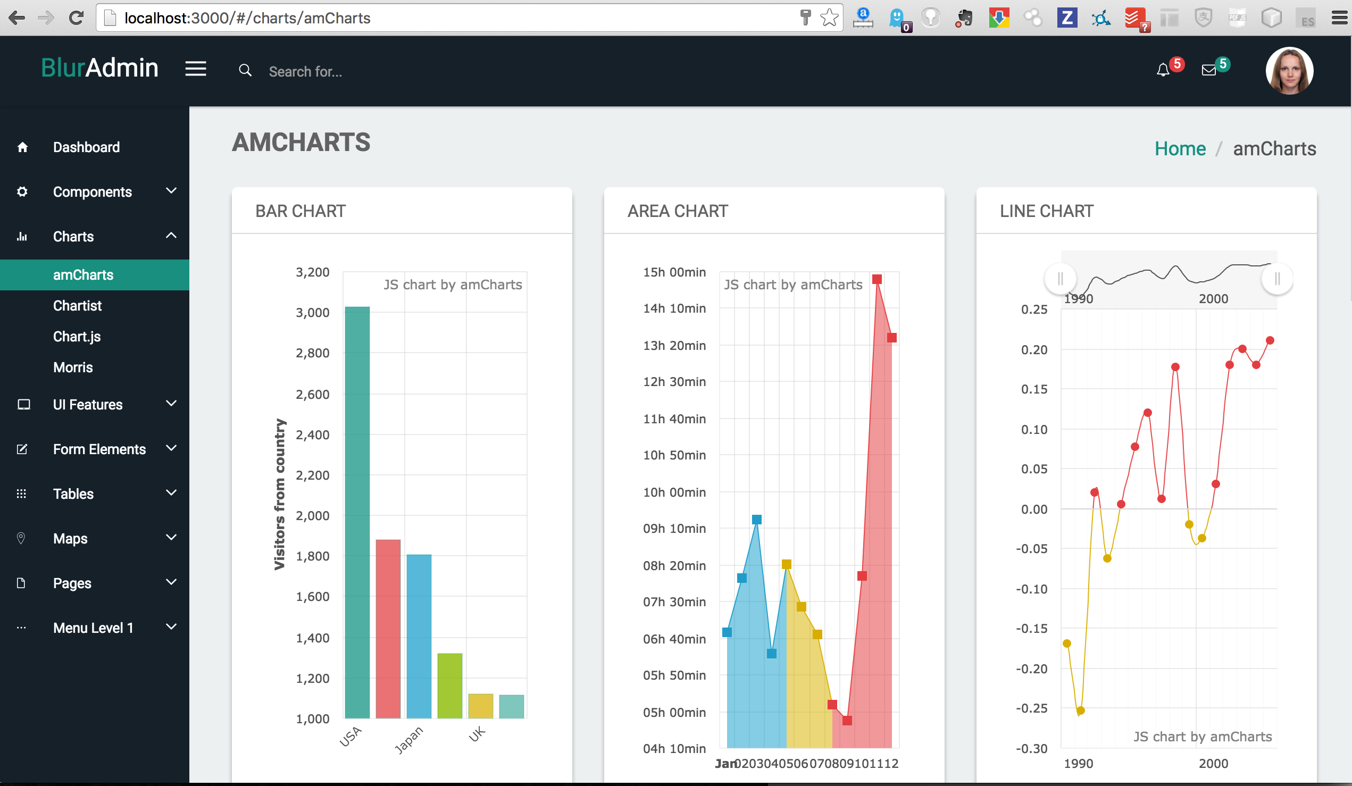This screenshot has height=786, width=1352.
Task: Expand the Tables submenu chevron
Action: [x=171, y=492]
